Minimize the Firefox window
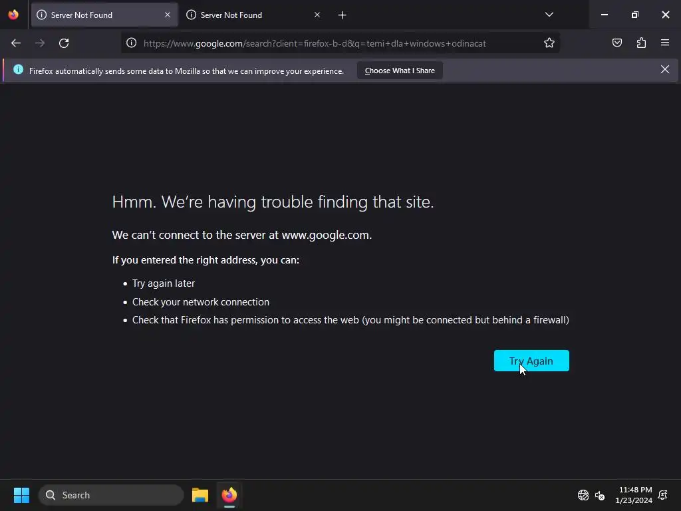Image resolution: width=681 pixels, height=511 pixels. point(604,15)
